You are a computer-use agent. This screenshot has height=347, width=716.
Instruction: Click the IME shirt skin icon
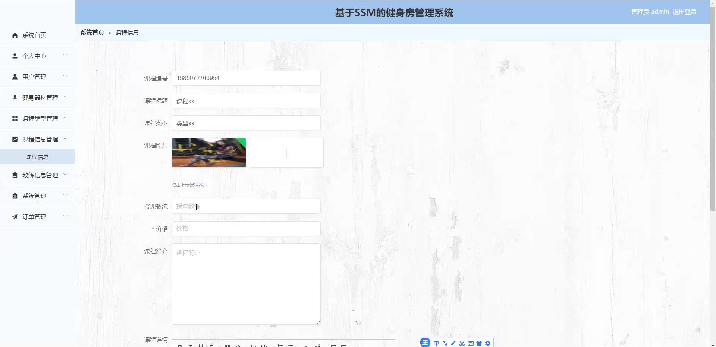tap(479, 343)
